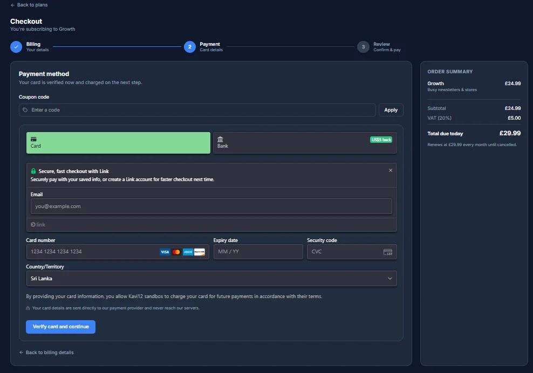Click the ORDER SUMMARY heading
This screenshot has height=373, width=533.
click(450, 72)
